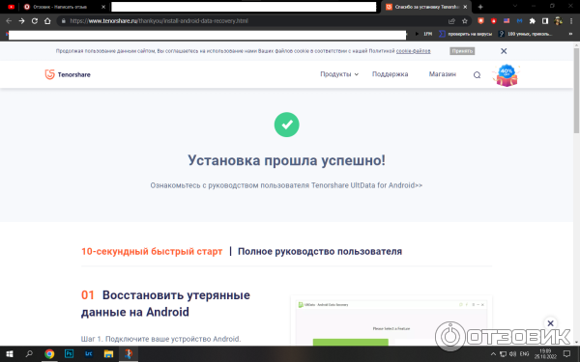Open Photoshop from the taskbar
This screenshot has height=362, width=580.
click(69, 354)
